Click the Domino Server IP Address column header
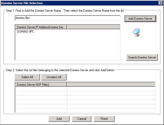This screenshot has height=125, width=164. coord(41,27)
